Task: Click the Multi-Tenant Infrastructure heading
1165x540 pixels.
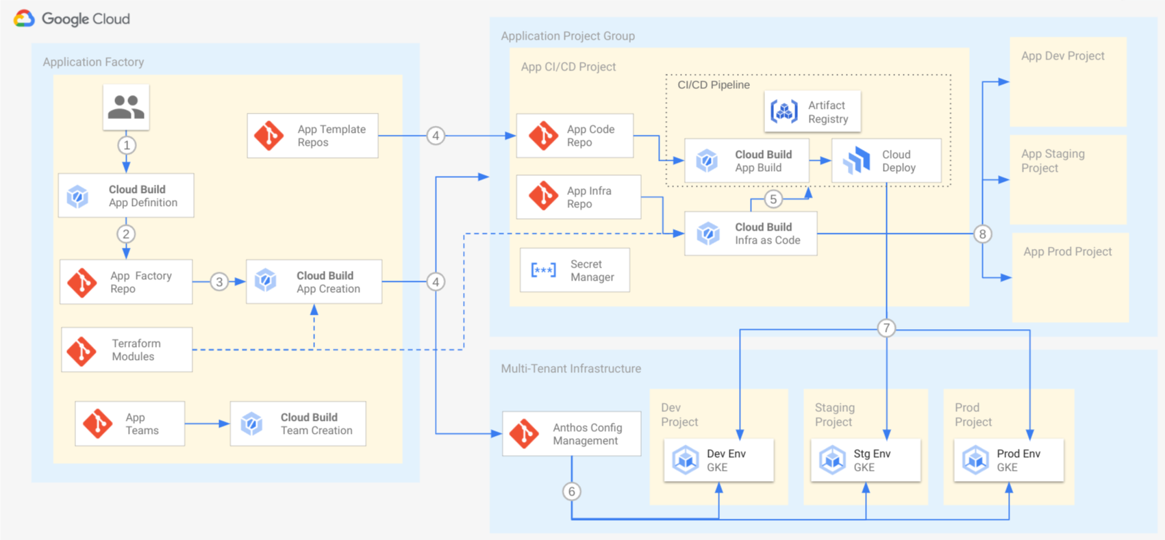Action: [x=571, y=368]
